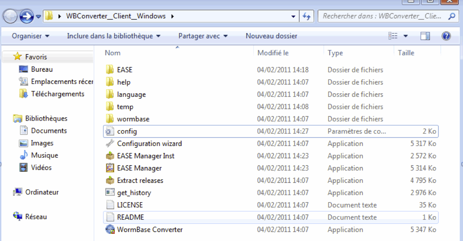Click the config date 04/02/2011 14:27

click(283, 131)
